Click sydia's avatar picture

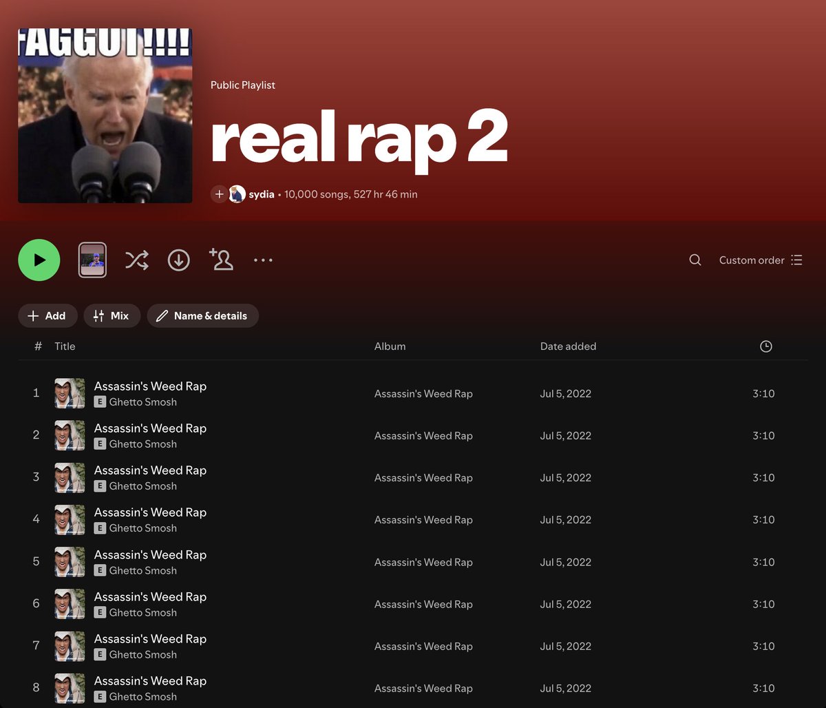coord(237,194)
